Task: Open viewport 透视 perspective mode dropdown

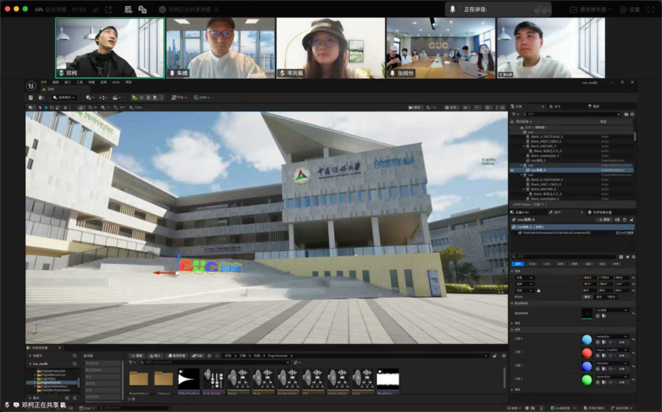Action: tap(416, 108)
